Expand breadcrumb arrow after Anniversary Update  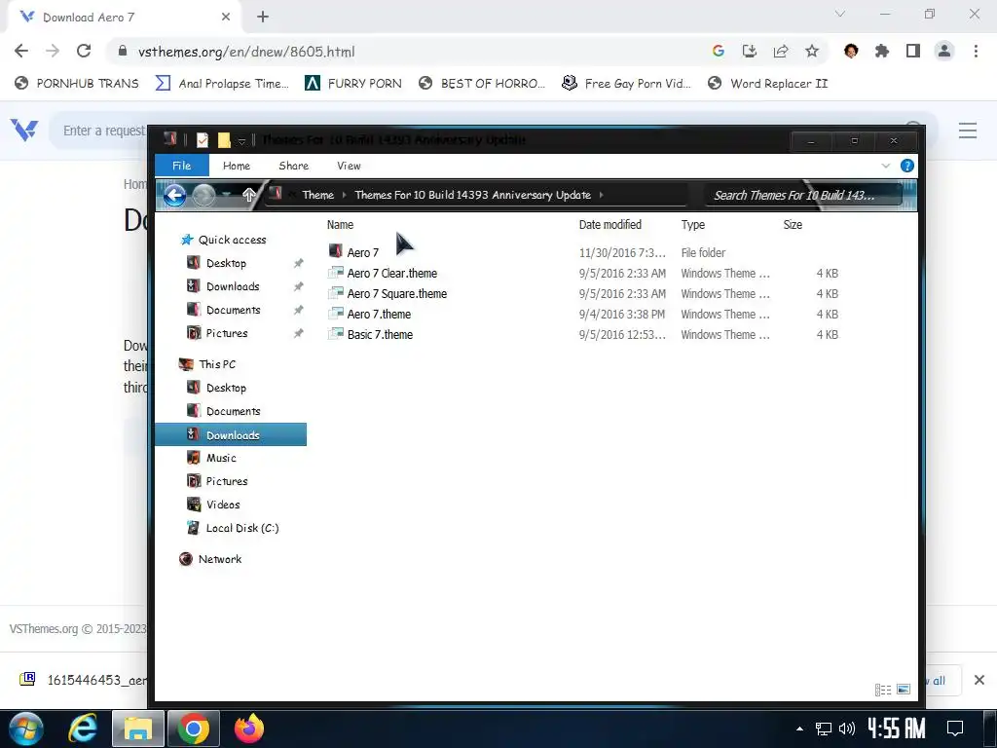(601, 195)
